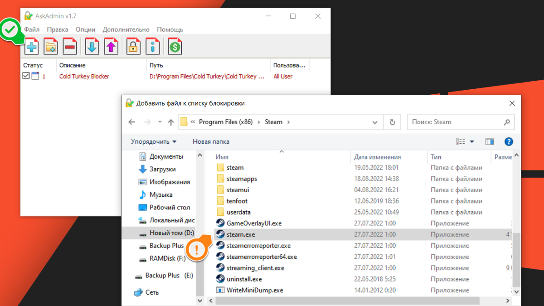Click the file list horizontal scrollbar
Viewport: 544px width, 306px height.
click(x=347, y=301)
